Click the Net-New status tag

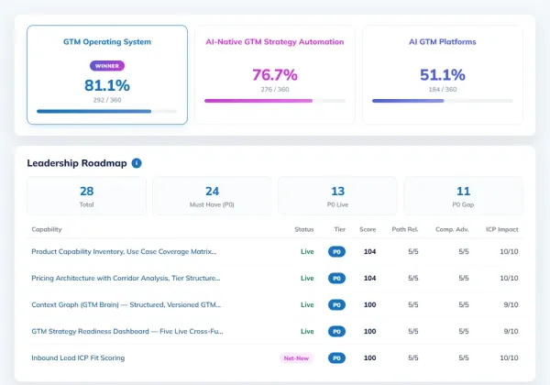coord(296,358)
